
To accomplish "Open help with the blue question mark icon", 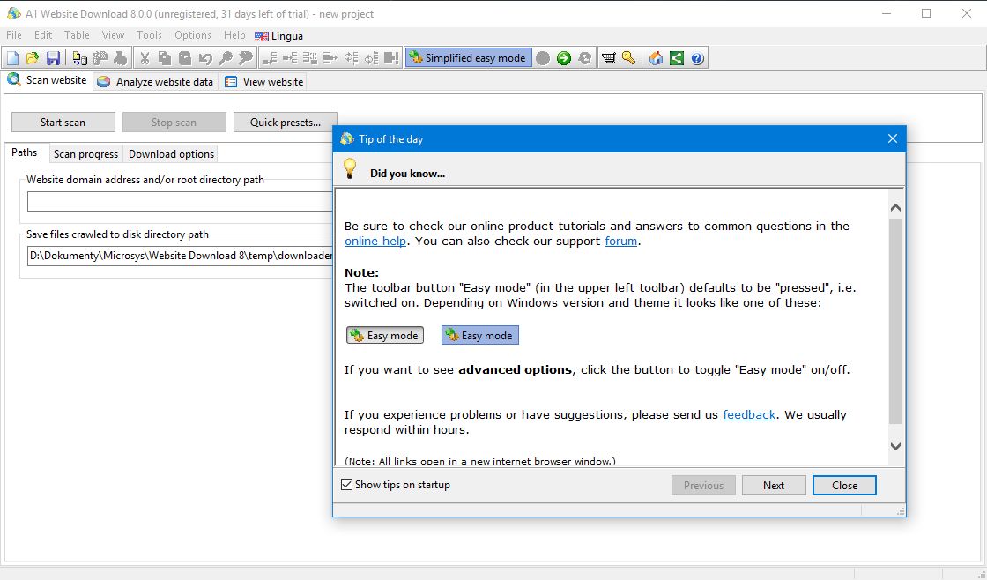I will (697, 58).
